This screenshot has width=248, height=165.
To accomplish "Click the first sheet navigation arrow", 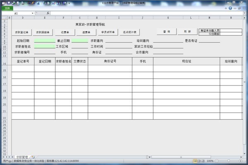I will (4, 157).
